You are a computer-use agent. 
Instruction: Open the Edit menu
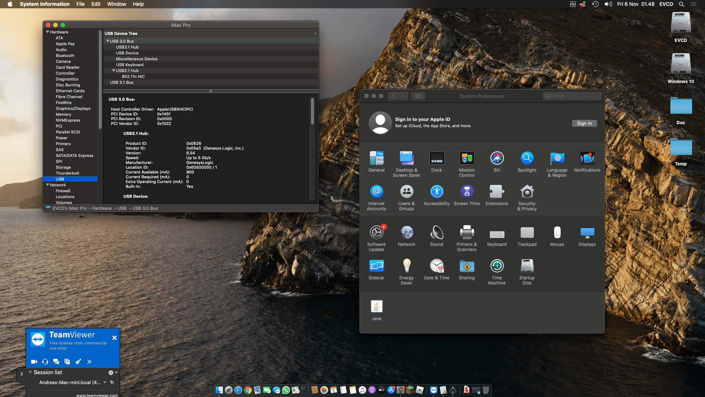point(96,4)
